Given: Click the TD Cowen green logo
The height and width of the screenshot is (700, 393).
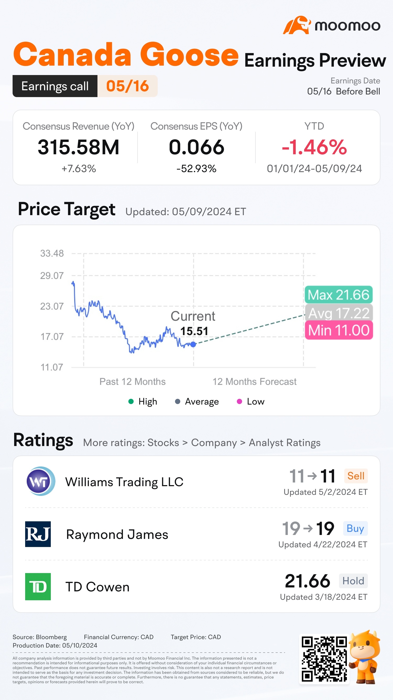Looking at the screenshot, I should (x=38, y=586).
